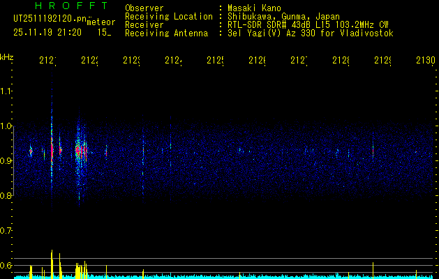Image resolution: width=439 pixels, height=279 pixels.
Task: Click the "Receiving Antenna" label
Action: click(166, 33)
